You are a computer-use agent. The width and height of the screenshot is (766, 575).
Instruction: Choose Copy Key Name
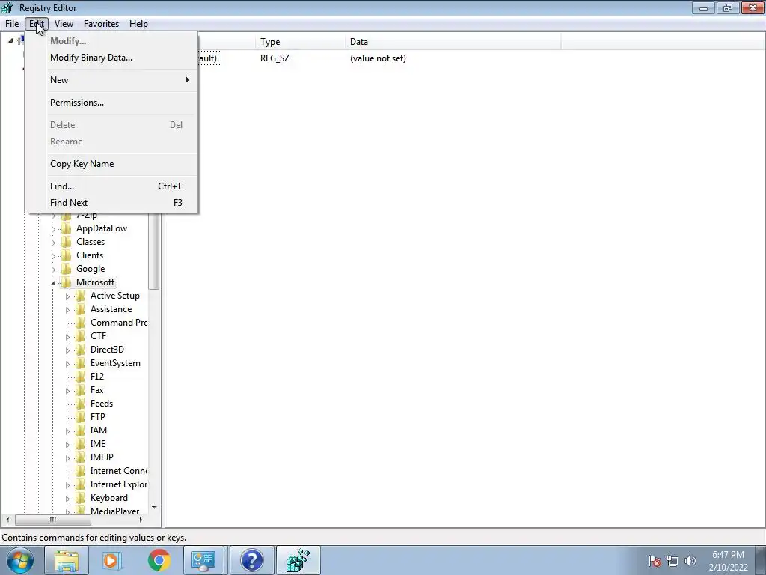click(x=111, y=164)
